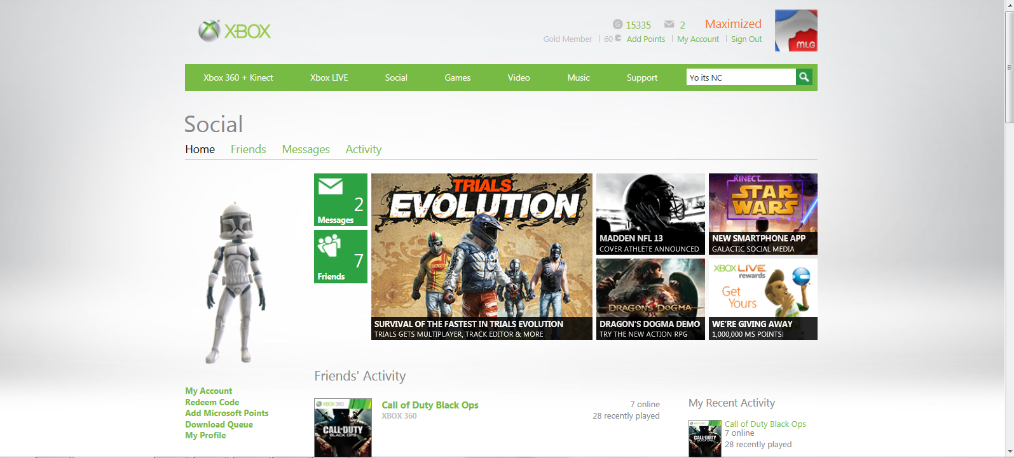
Task: Open the Music menu
Action: (579, 77)
